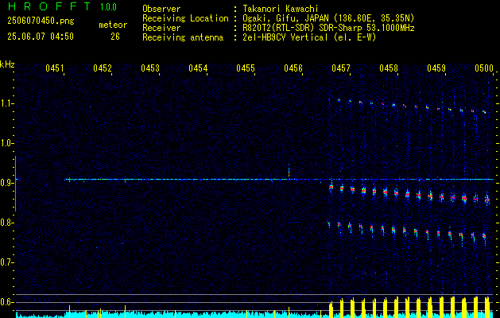Click the 0500 time marker
Viewport: 500px width, 318px height.
[484, 68]
